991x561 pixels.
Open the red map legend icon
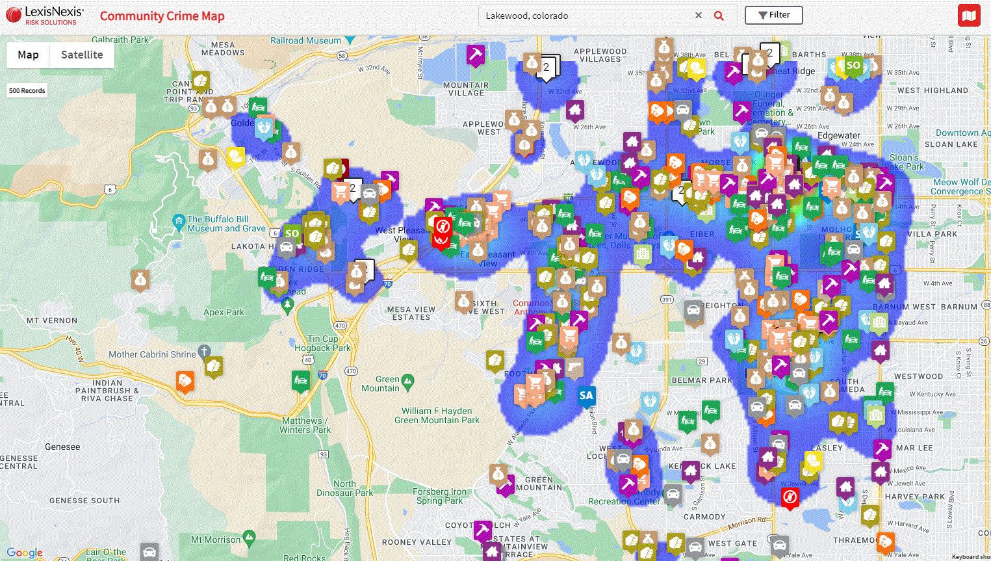click(x=969, y=16)
